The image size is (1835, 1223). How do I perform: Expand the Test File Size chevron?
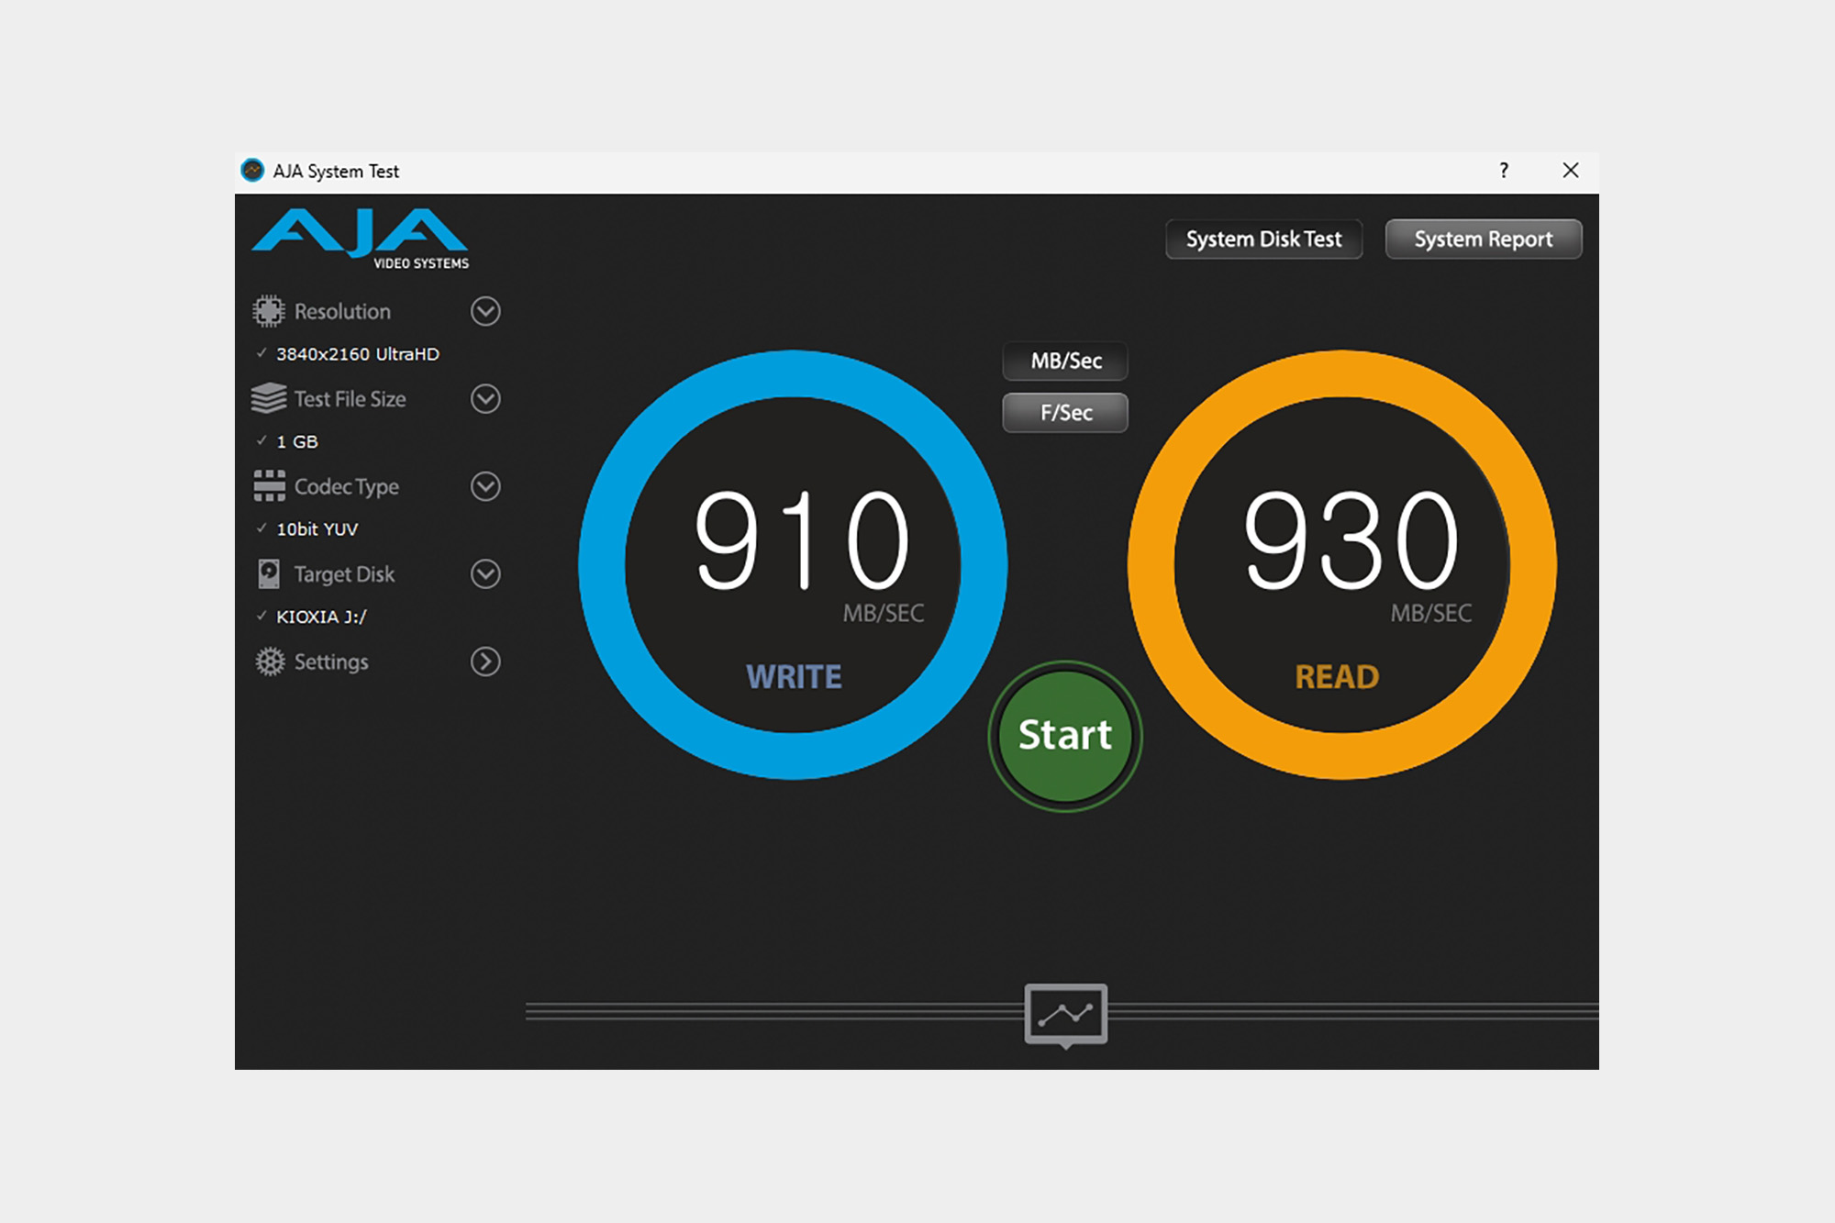pyautogui.click(x=485, y=398)
